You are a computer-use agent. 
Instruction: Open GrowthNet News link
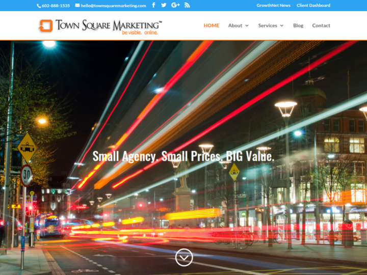point(273,6)
